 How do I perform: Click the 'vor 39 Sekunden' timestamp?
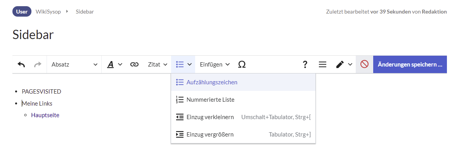391,12
